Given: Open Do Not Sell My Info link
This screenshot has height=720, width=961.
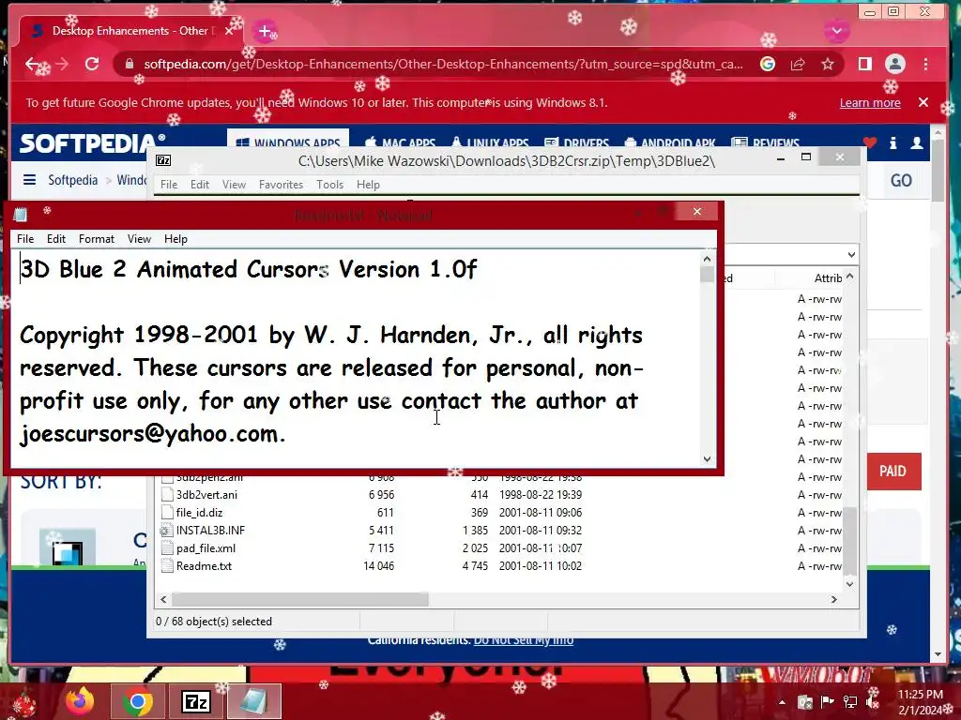Looking at the screenshot, I should (x=524, y=640).
